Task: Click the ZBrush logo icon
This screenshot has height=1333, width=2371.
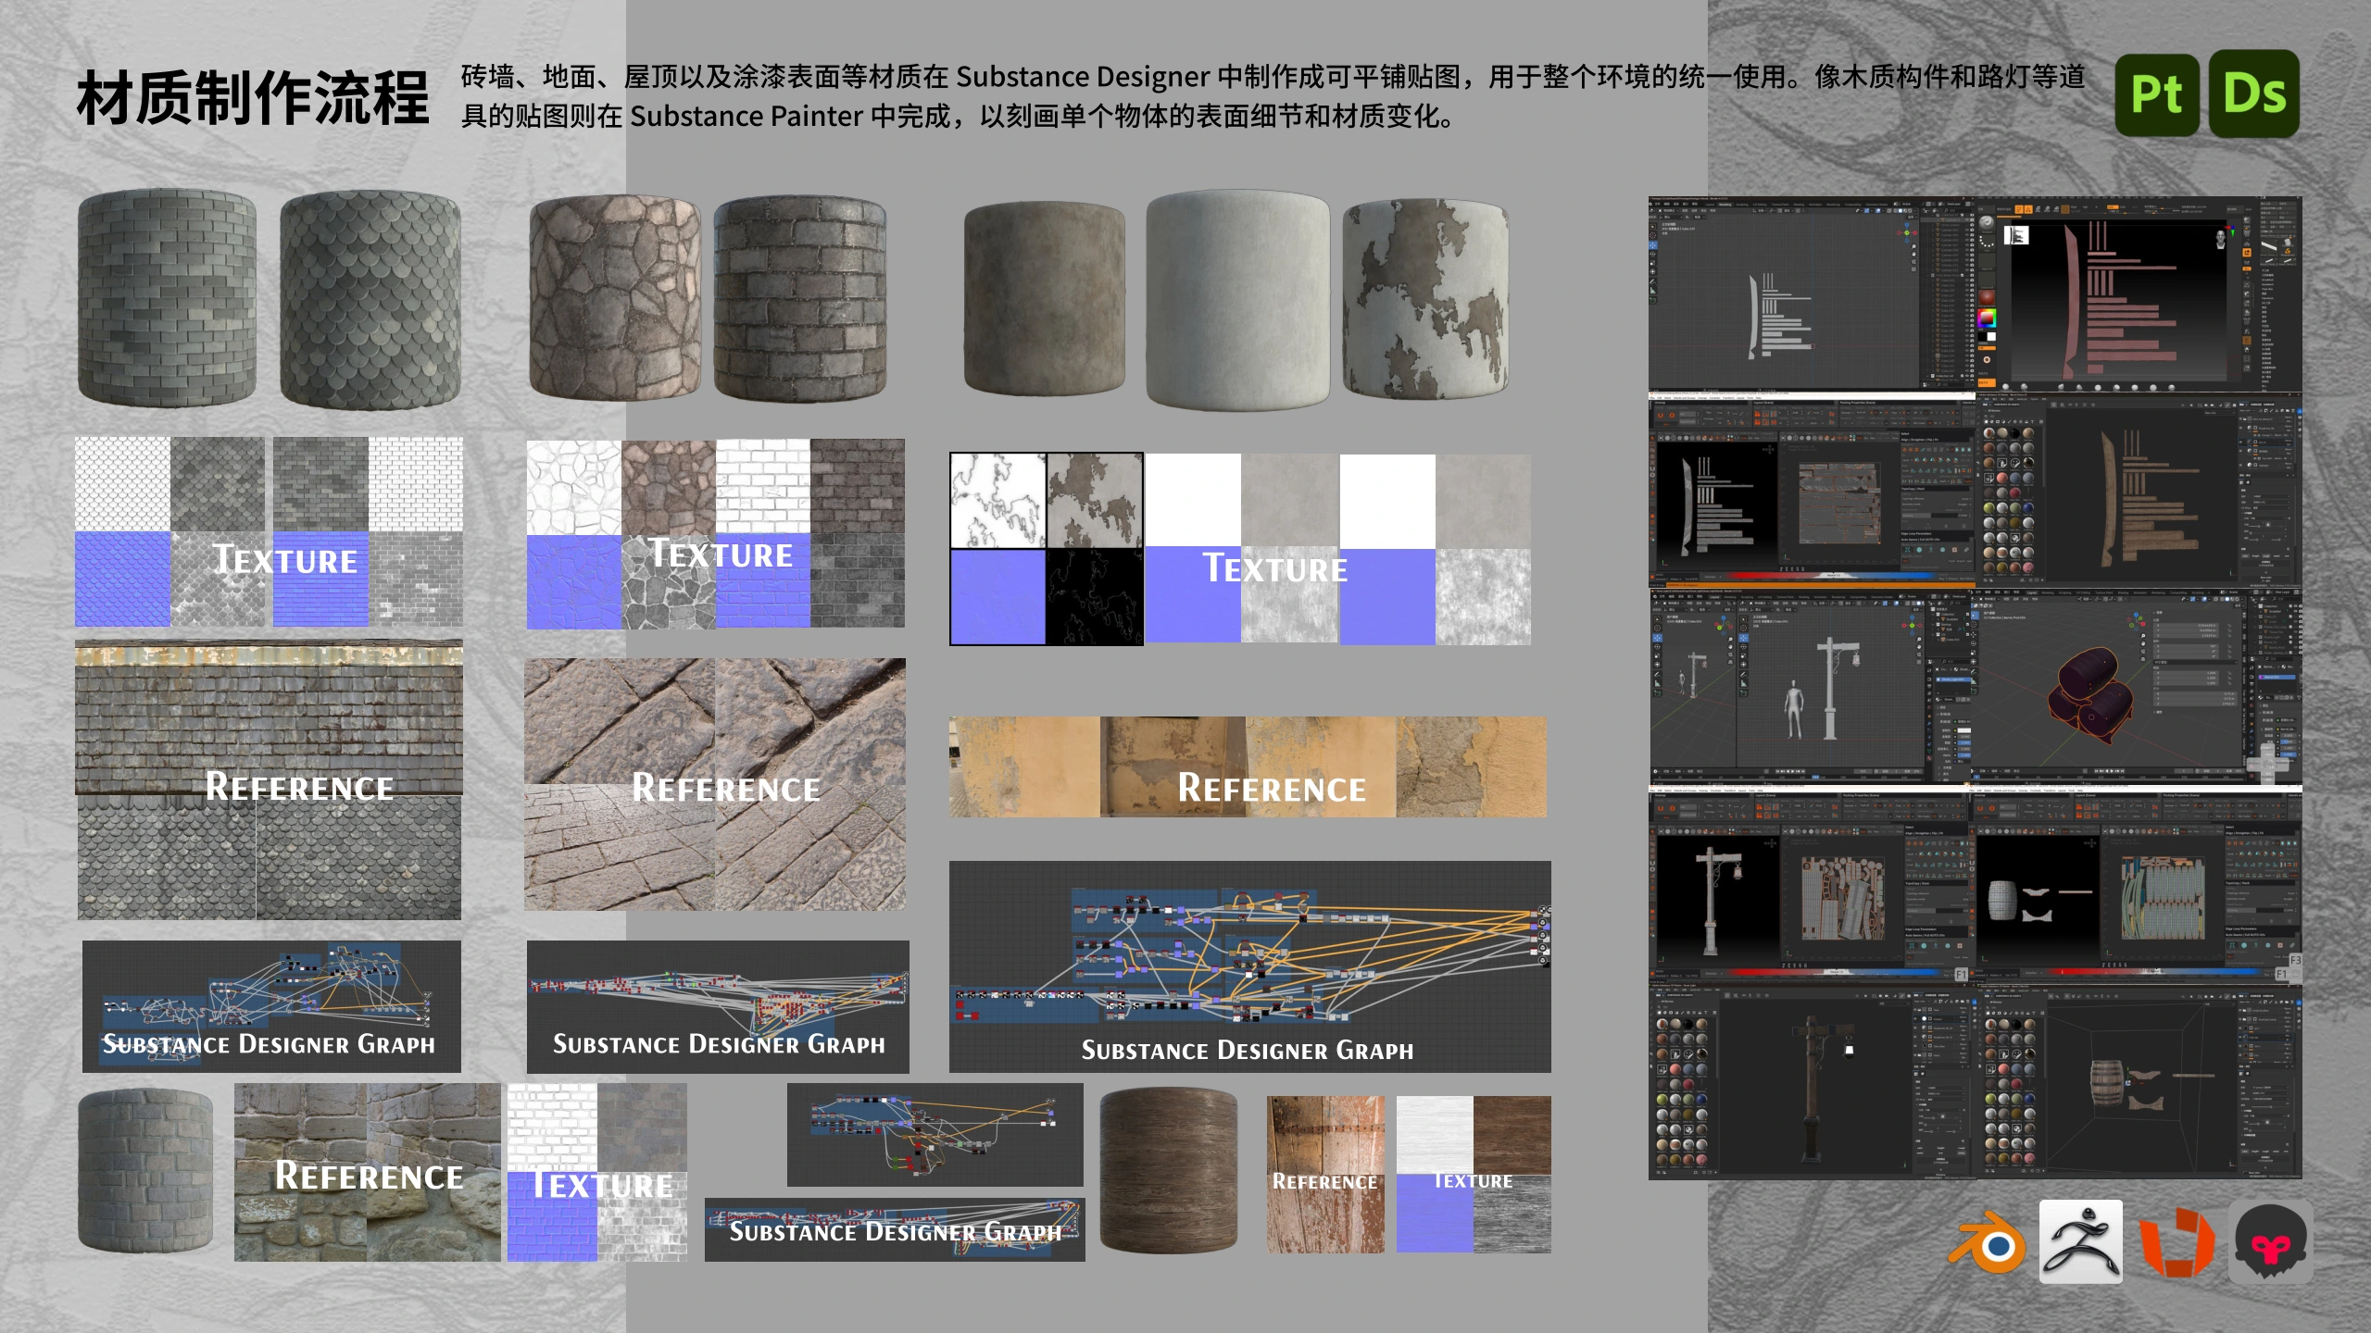Action: point(2080,1241)
